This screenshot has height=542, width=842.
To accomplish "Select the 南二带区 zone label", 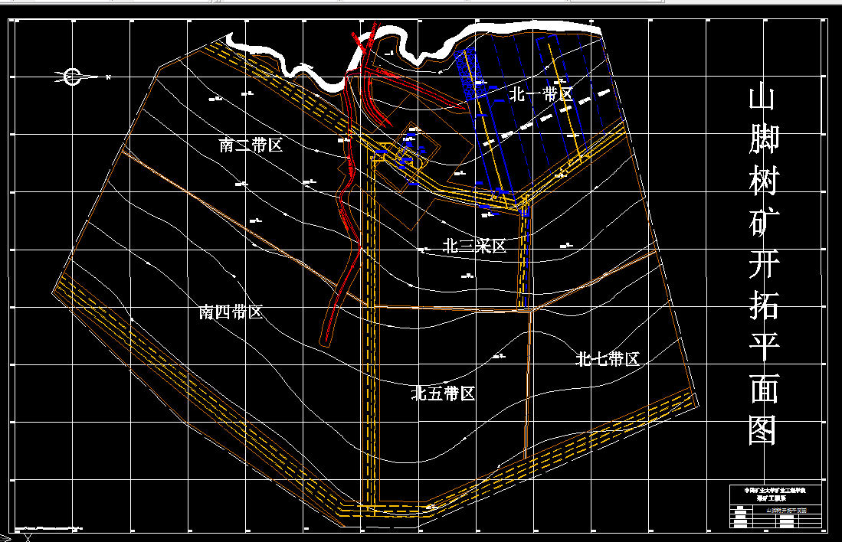I will (x=251, y=145).
